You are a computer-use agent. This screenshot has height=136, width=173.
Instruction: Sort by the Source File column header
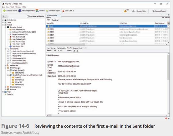62,23
